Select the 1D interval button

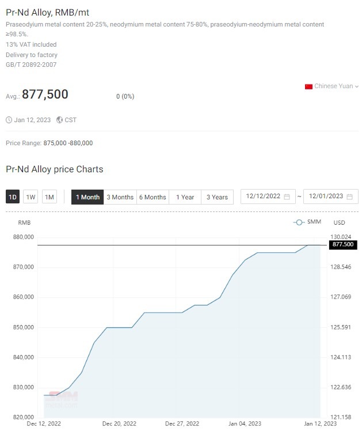(x=13, y=197)
